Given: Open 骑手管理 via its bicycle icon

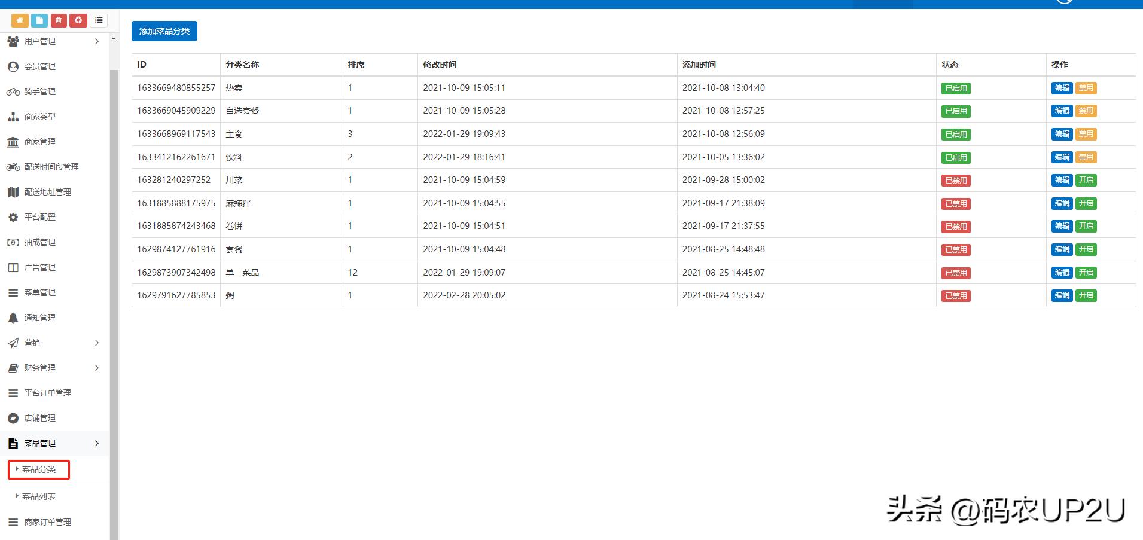Looking at the screenshot, I should point(13,91).
